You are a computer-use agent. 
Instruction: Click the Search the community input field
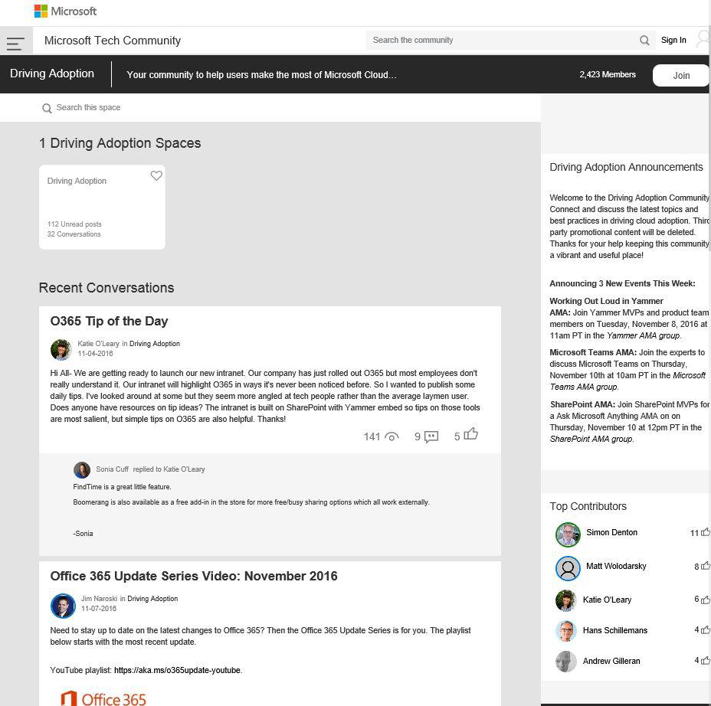pos(503,41)
